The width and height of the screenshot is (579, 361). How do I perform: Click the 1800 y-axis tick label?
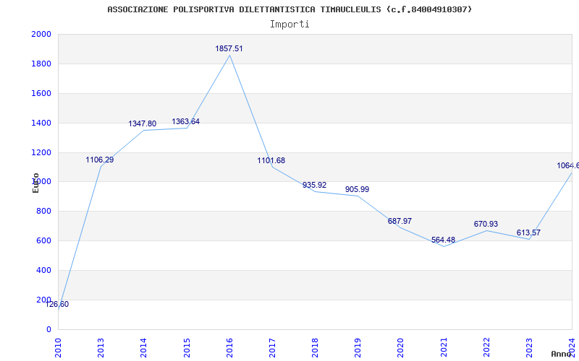point(41,64)
